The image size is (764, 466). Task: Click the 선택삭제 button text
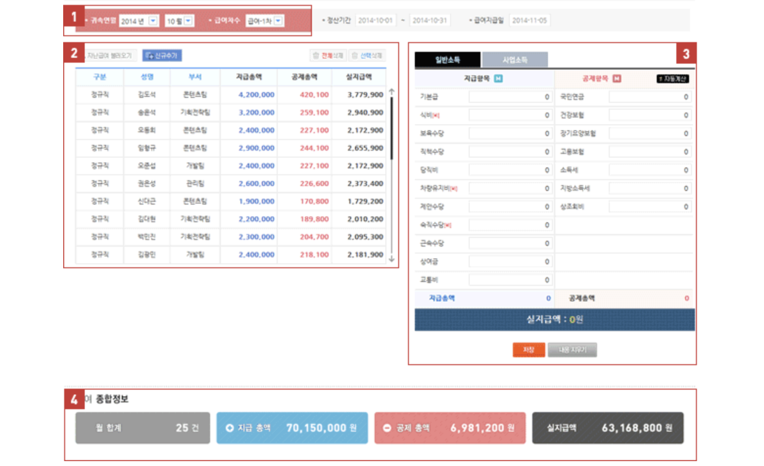[371, 55]
